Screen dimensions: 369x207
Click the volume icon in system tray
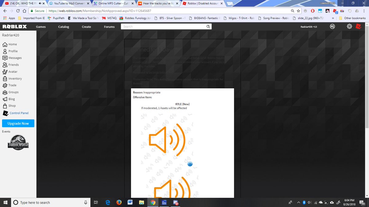pos(310,202)
